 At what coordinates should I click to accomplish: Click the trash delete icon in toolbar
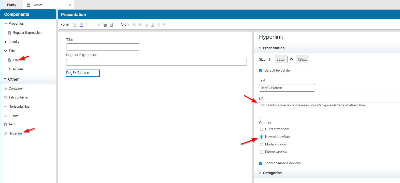(x=111, y=25)
